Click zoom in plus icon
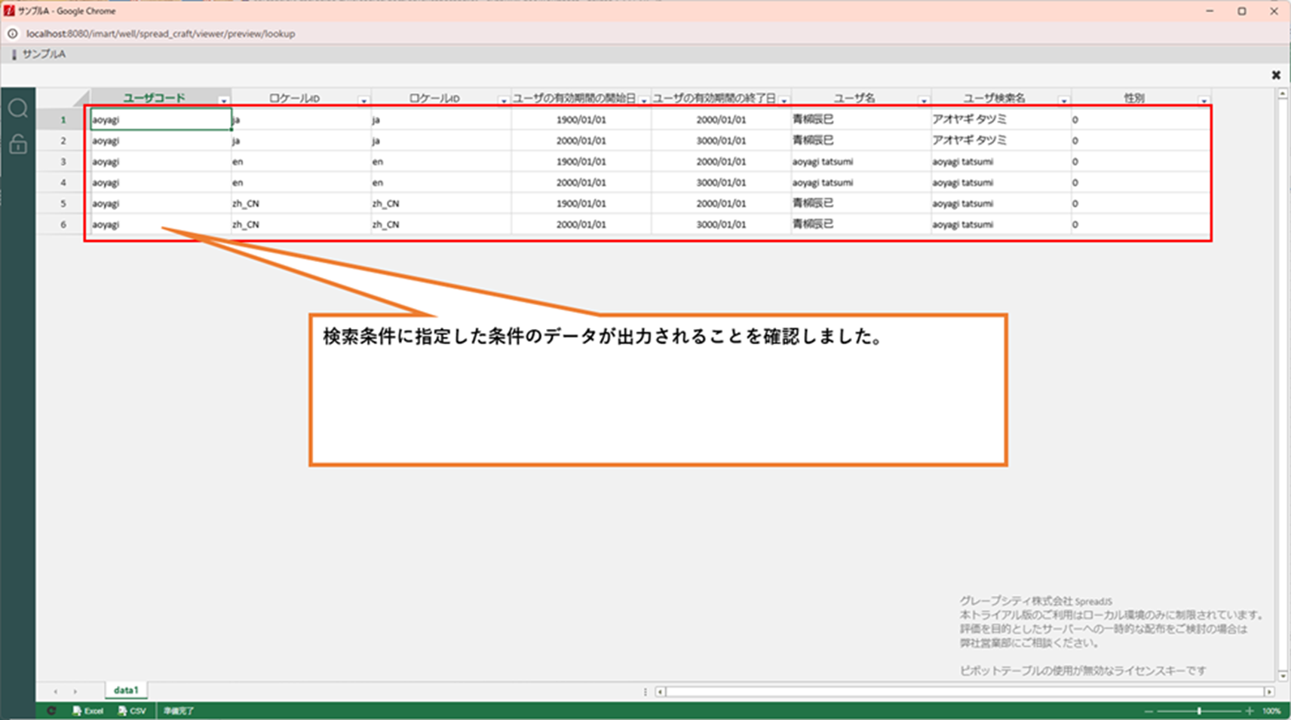This screenshot has height=720, width=1291. click(x=1250, y=711)
